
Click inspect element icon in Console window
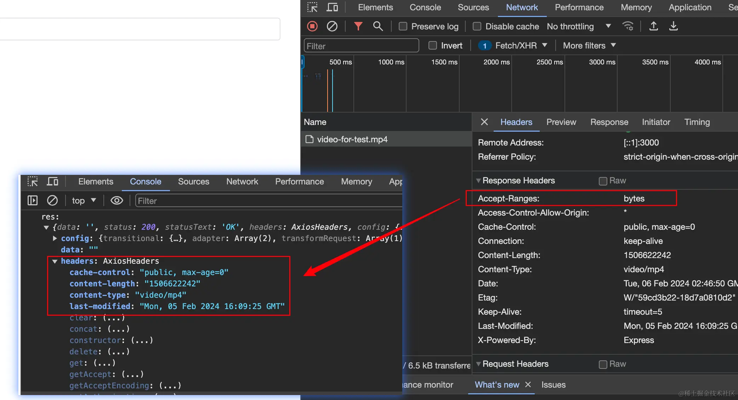pyautogui.click(x=33, y=182)
